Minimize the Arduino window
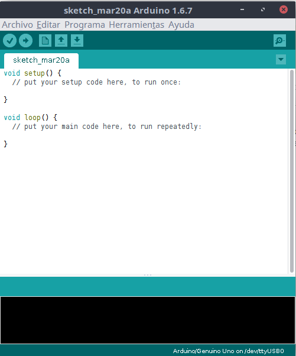This screenshot has height=356, width=296. click(242, 9)
